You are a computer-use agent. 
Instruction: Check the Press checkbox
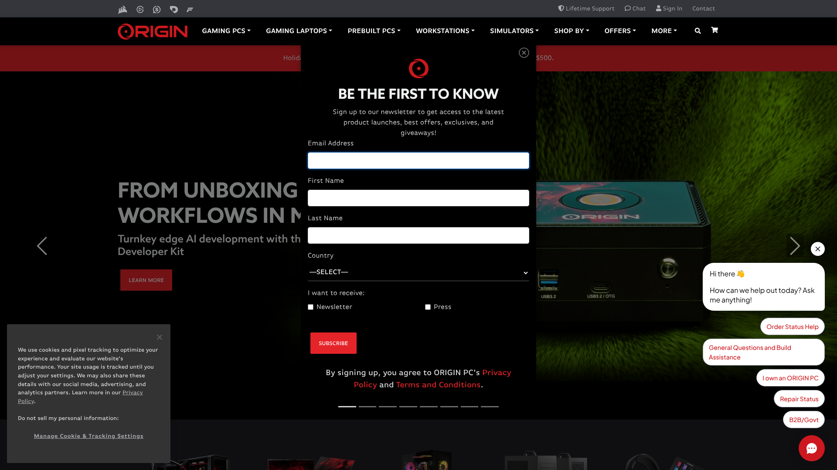(428, 307)
